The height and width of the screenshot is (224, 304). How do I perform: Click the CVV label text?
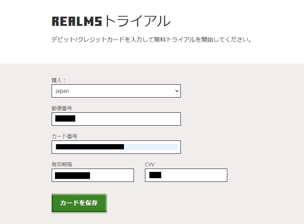149,164
